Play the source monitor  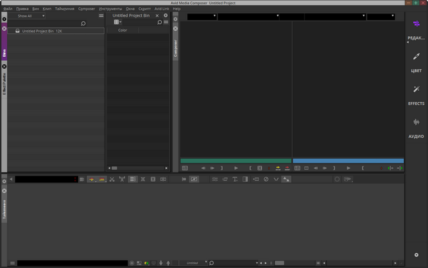click(x=236, y=168)
